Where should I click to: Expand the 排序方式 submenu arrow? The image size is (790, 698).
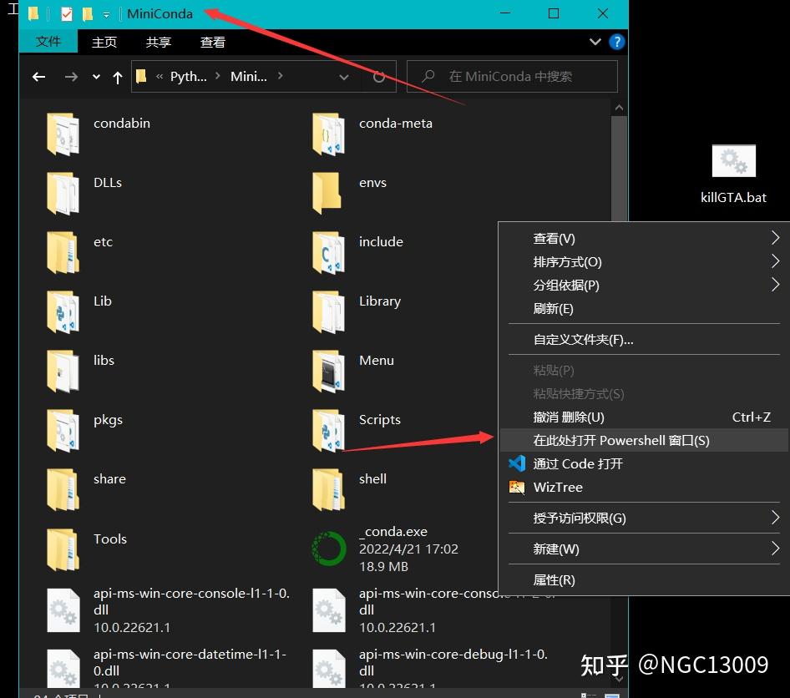775,261
